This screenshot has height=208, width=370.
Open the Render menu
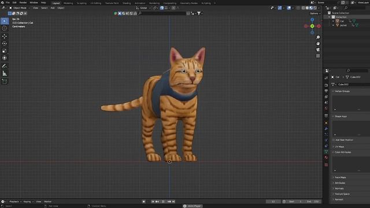23,2
